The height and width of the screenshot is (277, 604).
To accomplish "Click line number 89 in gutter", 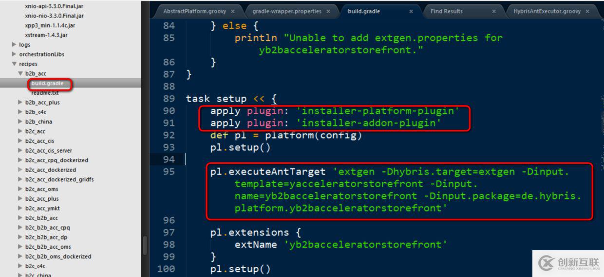I will (169, 99).
